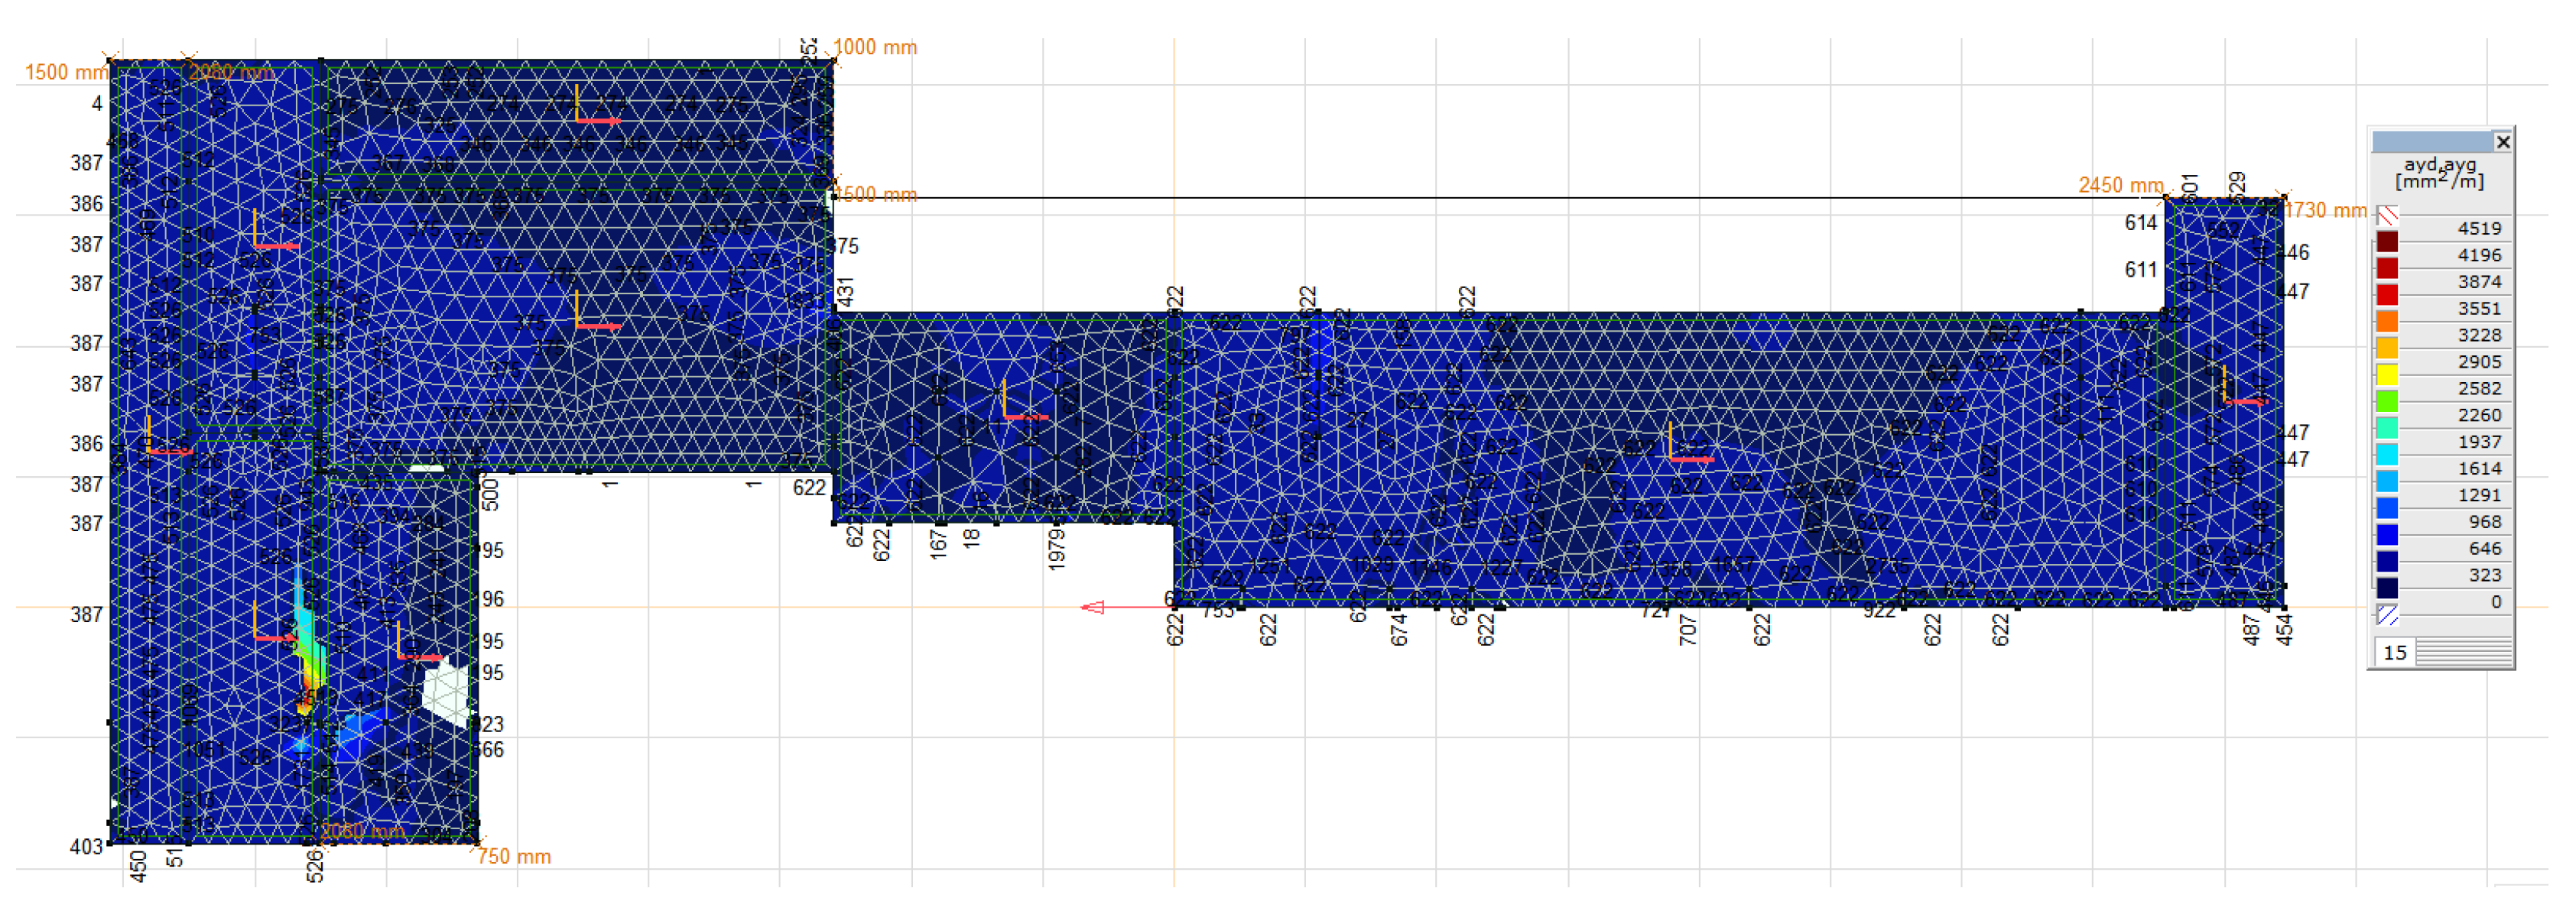
Task: Select the ayd,avg [mm2/m] legend label
Action: (2440, 175)
